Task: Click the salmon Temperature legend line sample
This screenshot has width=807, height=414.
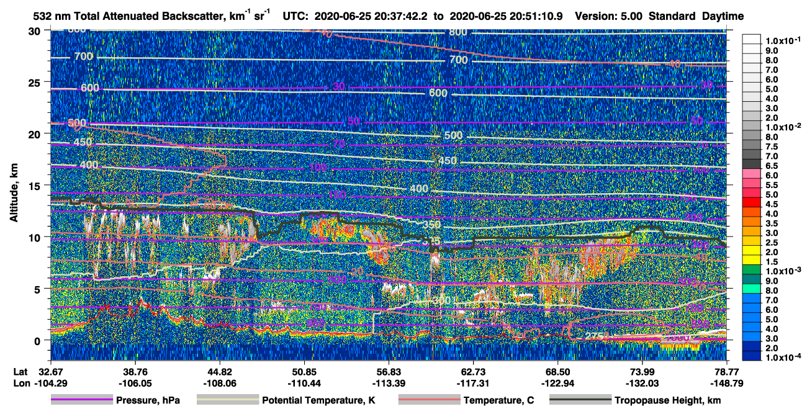Action: (x=428, y=400)
